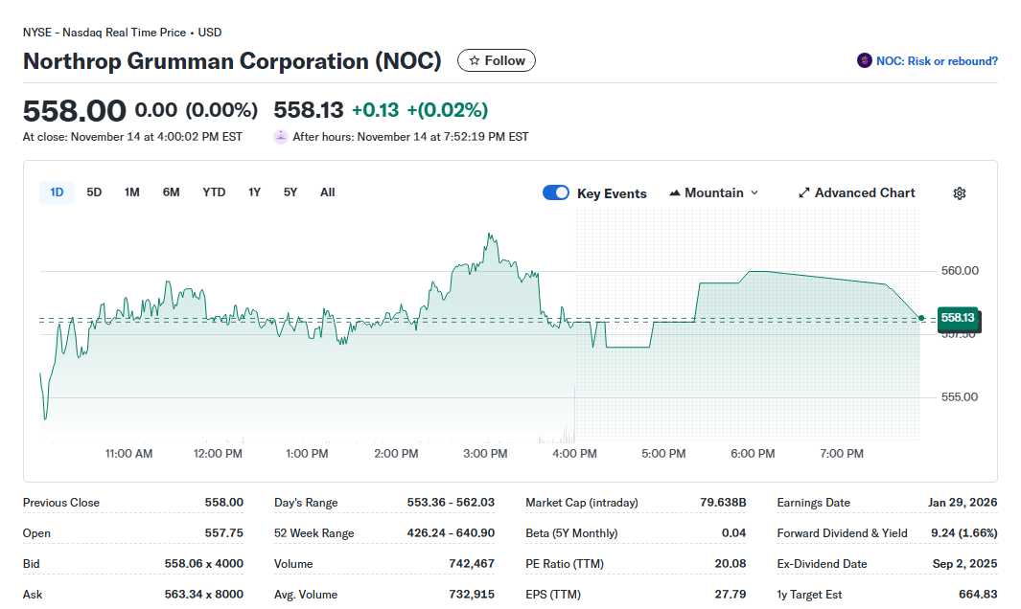Viewport: 1021px width, 609px height.
Task: Select the 5Y chart range
Action: tap(290, 192)
